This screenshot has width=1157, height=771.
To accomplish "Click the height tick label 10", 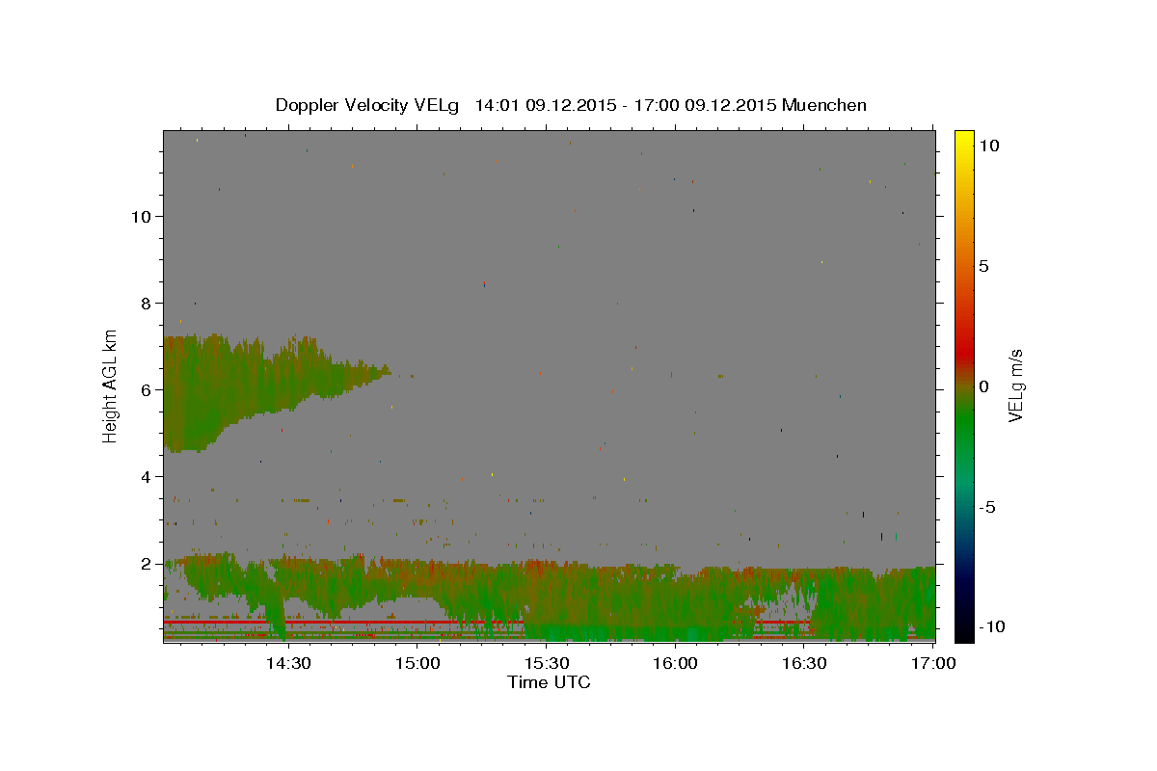I will click(141, 217).
